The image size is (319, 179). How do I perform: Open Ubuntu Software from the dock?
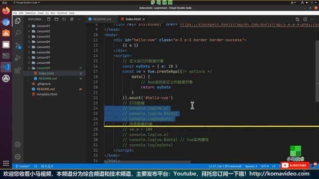tap(6, 33)
